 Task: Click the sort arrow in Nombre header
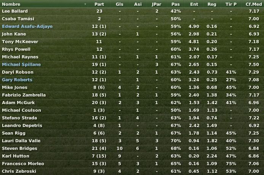(x=85, y=4)
